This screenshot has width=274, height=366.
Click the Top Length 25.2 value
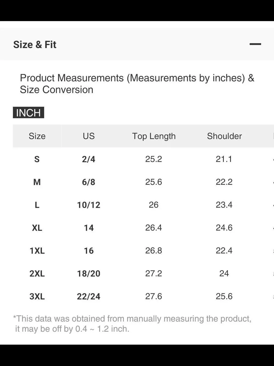coord(153,159)
